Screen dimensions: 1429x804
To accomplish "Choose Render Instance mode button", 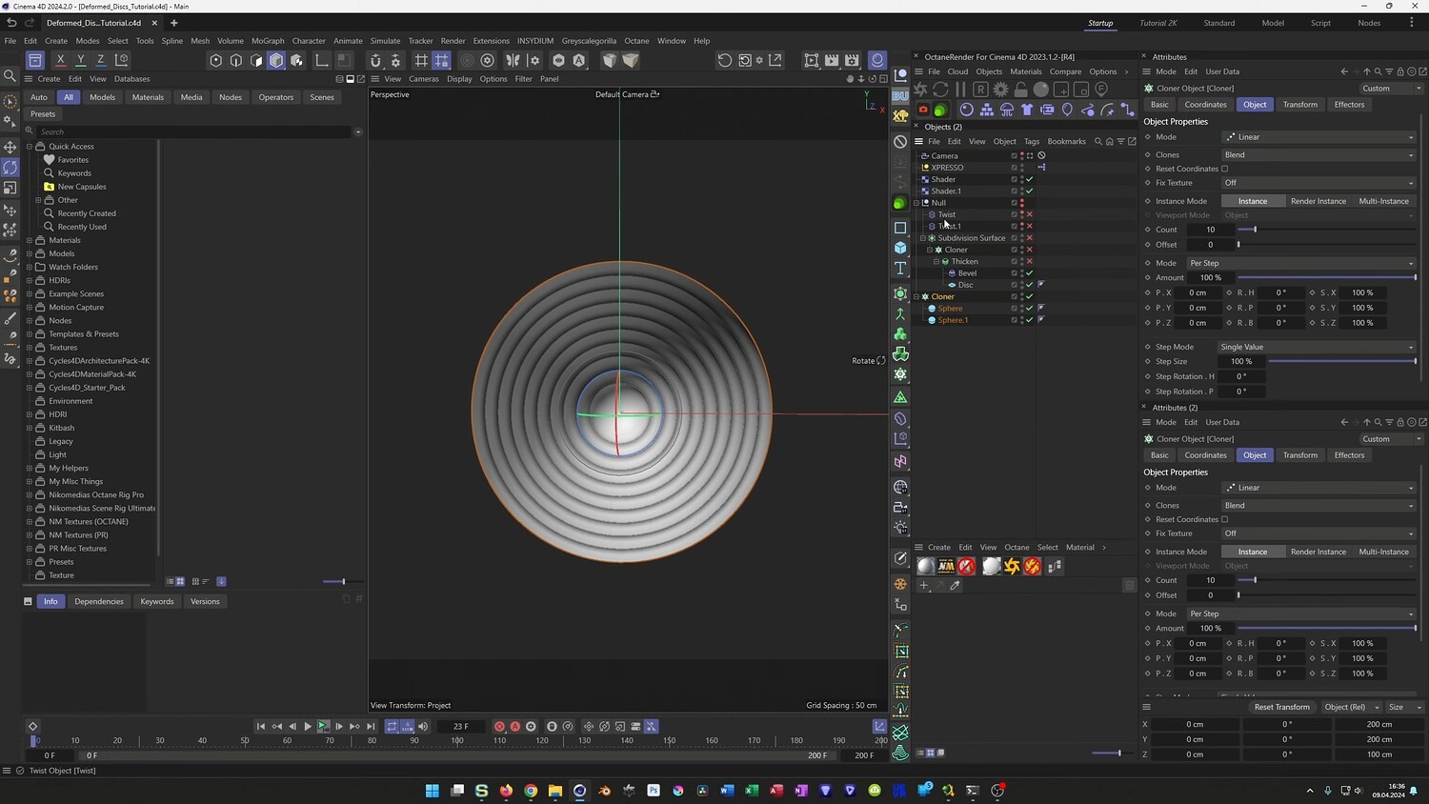I will point(1318,201).
